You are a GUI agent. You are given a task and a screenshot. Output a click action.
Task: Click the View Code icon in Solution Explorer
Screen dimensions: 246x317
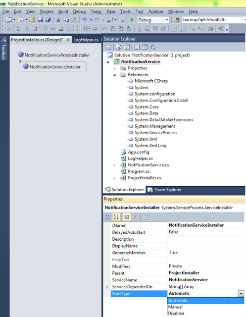pyautogui.click(x=137, y=47)
